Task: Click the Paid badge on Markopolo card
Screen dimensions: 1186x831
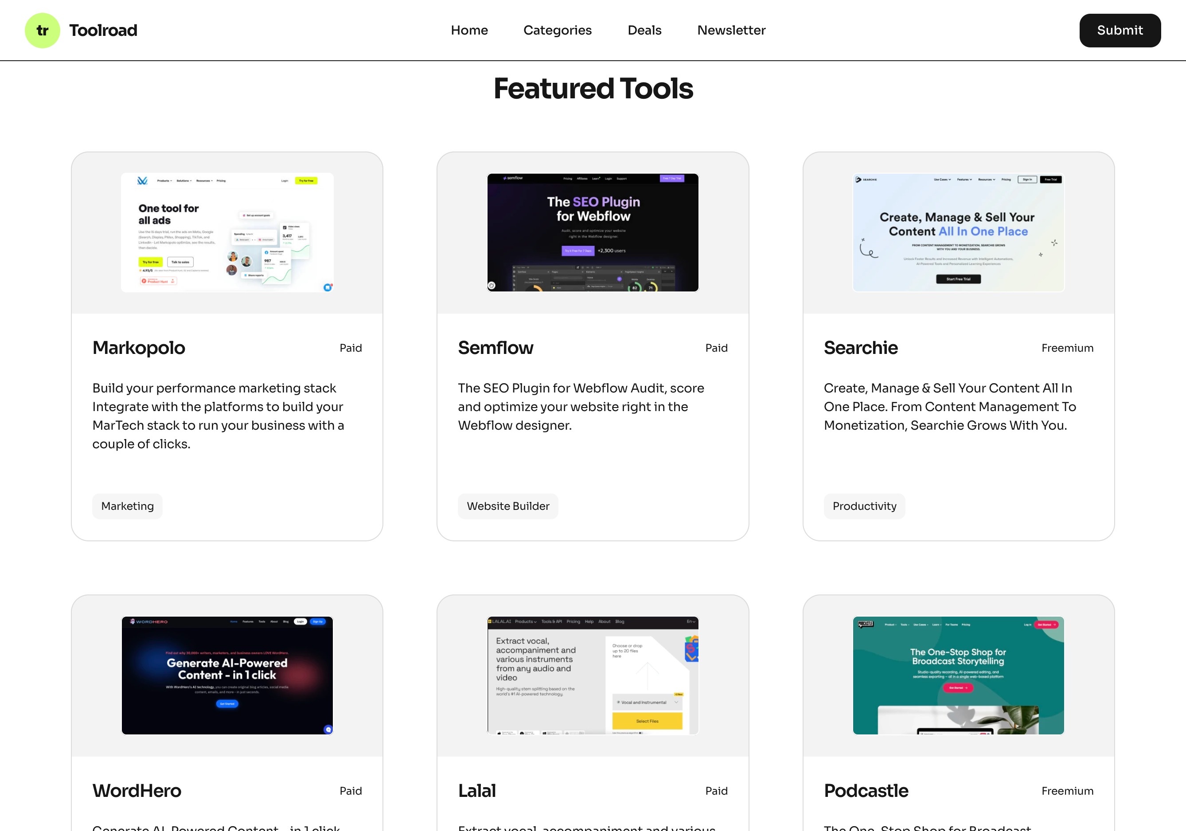Action: [x=350, y=348]
